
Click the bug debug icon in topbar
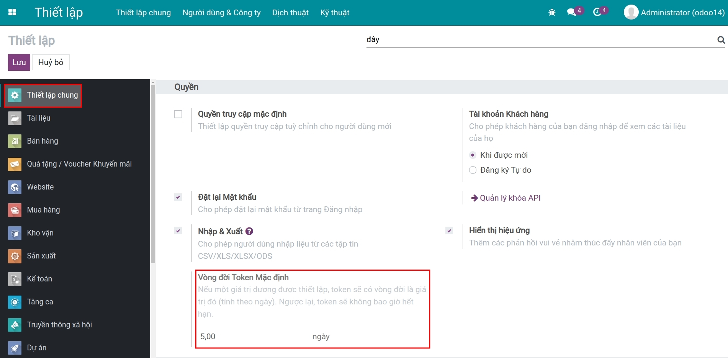[x=551, y=12]
